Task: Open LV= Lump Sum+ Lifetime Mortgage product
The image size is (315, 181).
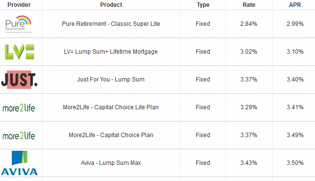Action: coord(111,52)
